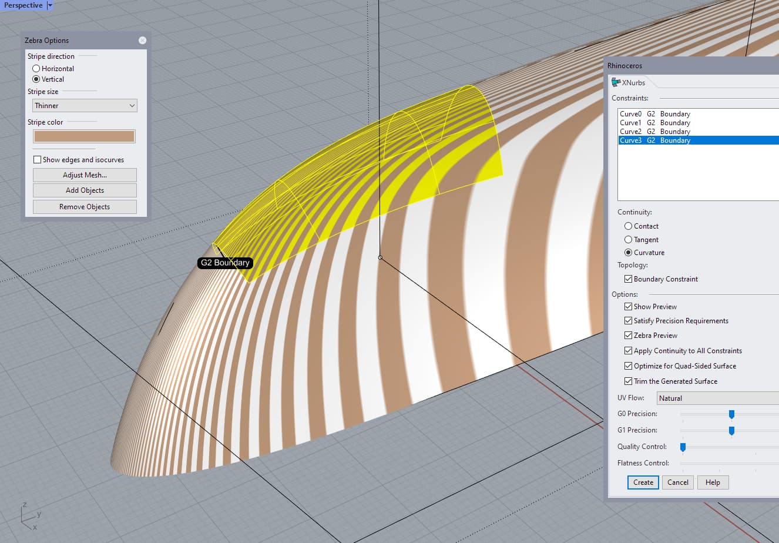Click the Quality Control slider handle

coord(683,447)
